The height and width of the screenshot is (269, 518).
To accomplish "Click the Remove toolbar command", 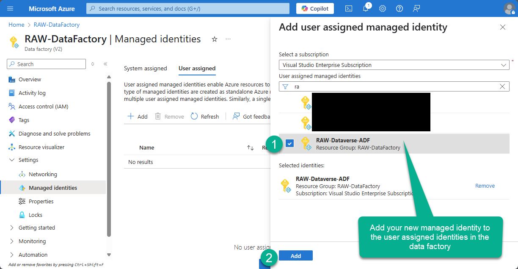I will click(x=169, y=116).
